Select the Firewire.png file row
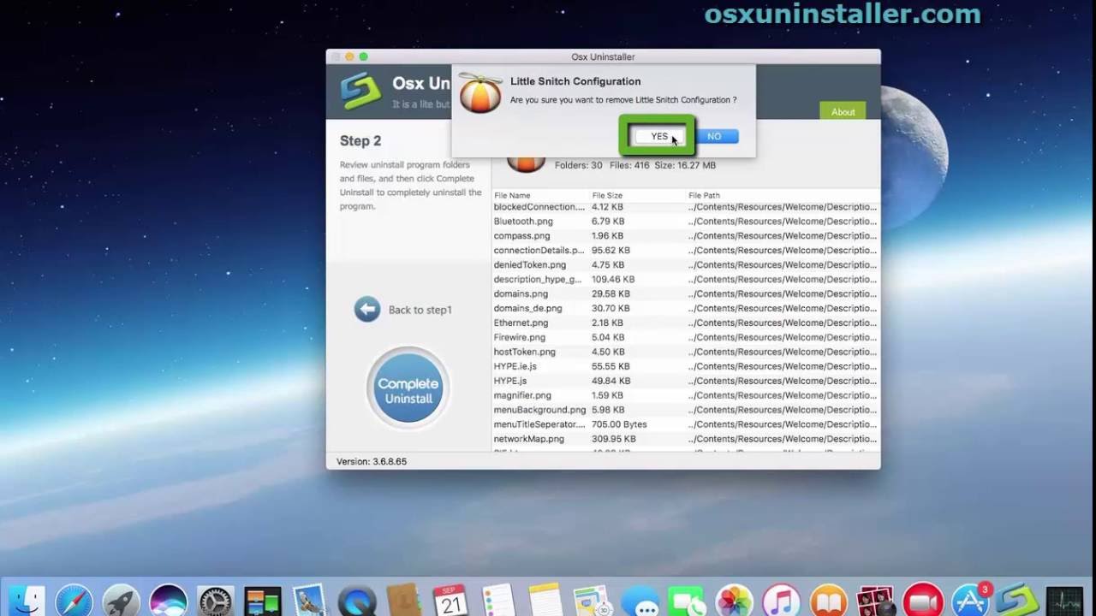Viewport: 1096px width, 616px height. coord(686,338)
